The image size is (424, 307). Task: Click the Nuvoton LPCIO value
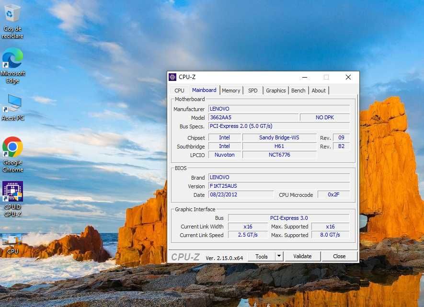(224, 155)
